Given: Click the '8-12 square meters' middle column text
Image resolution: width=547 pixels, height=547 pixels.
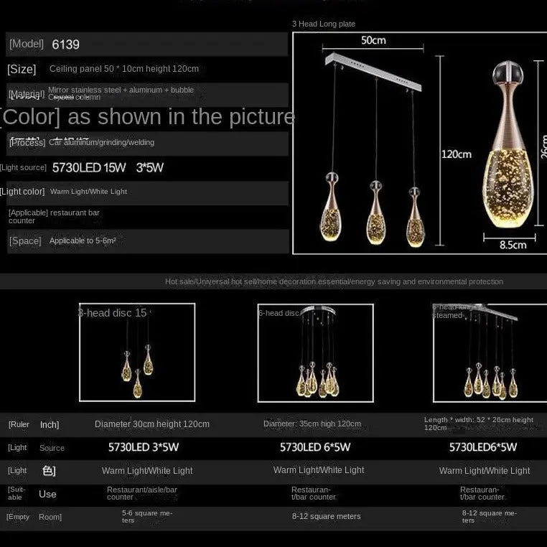Looking at the screenshot, I should coord(326,516).
